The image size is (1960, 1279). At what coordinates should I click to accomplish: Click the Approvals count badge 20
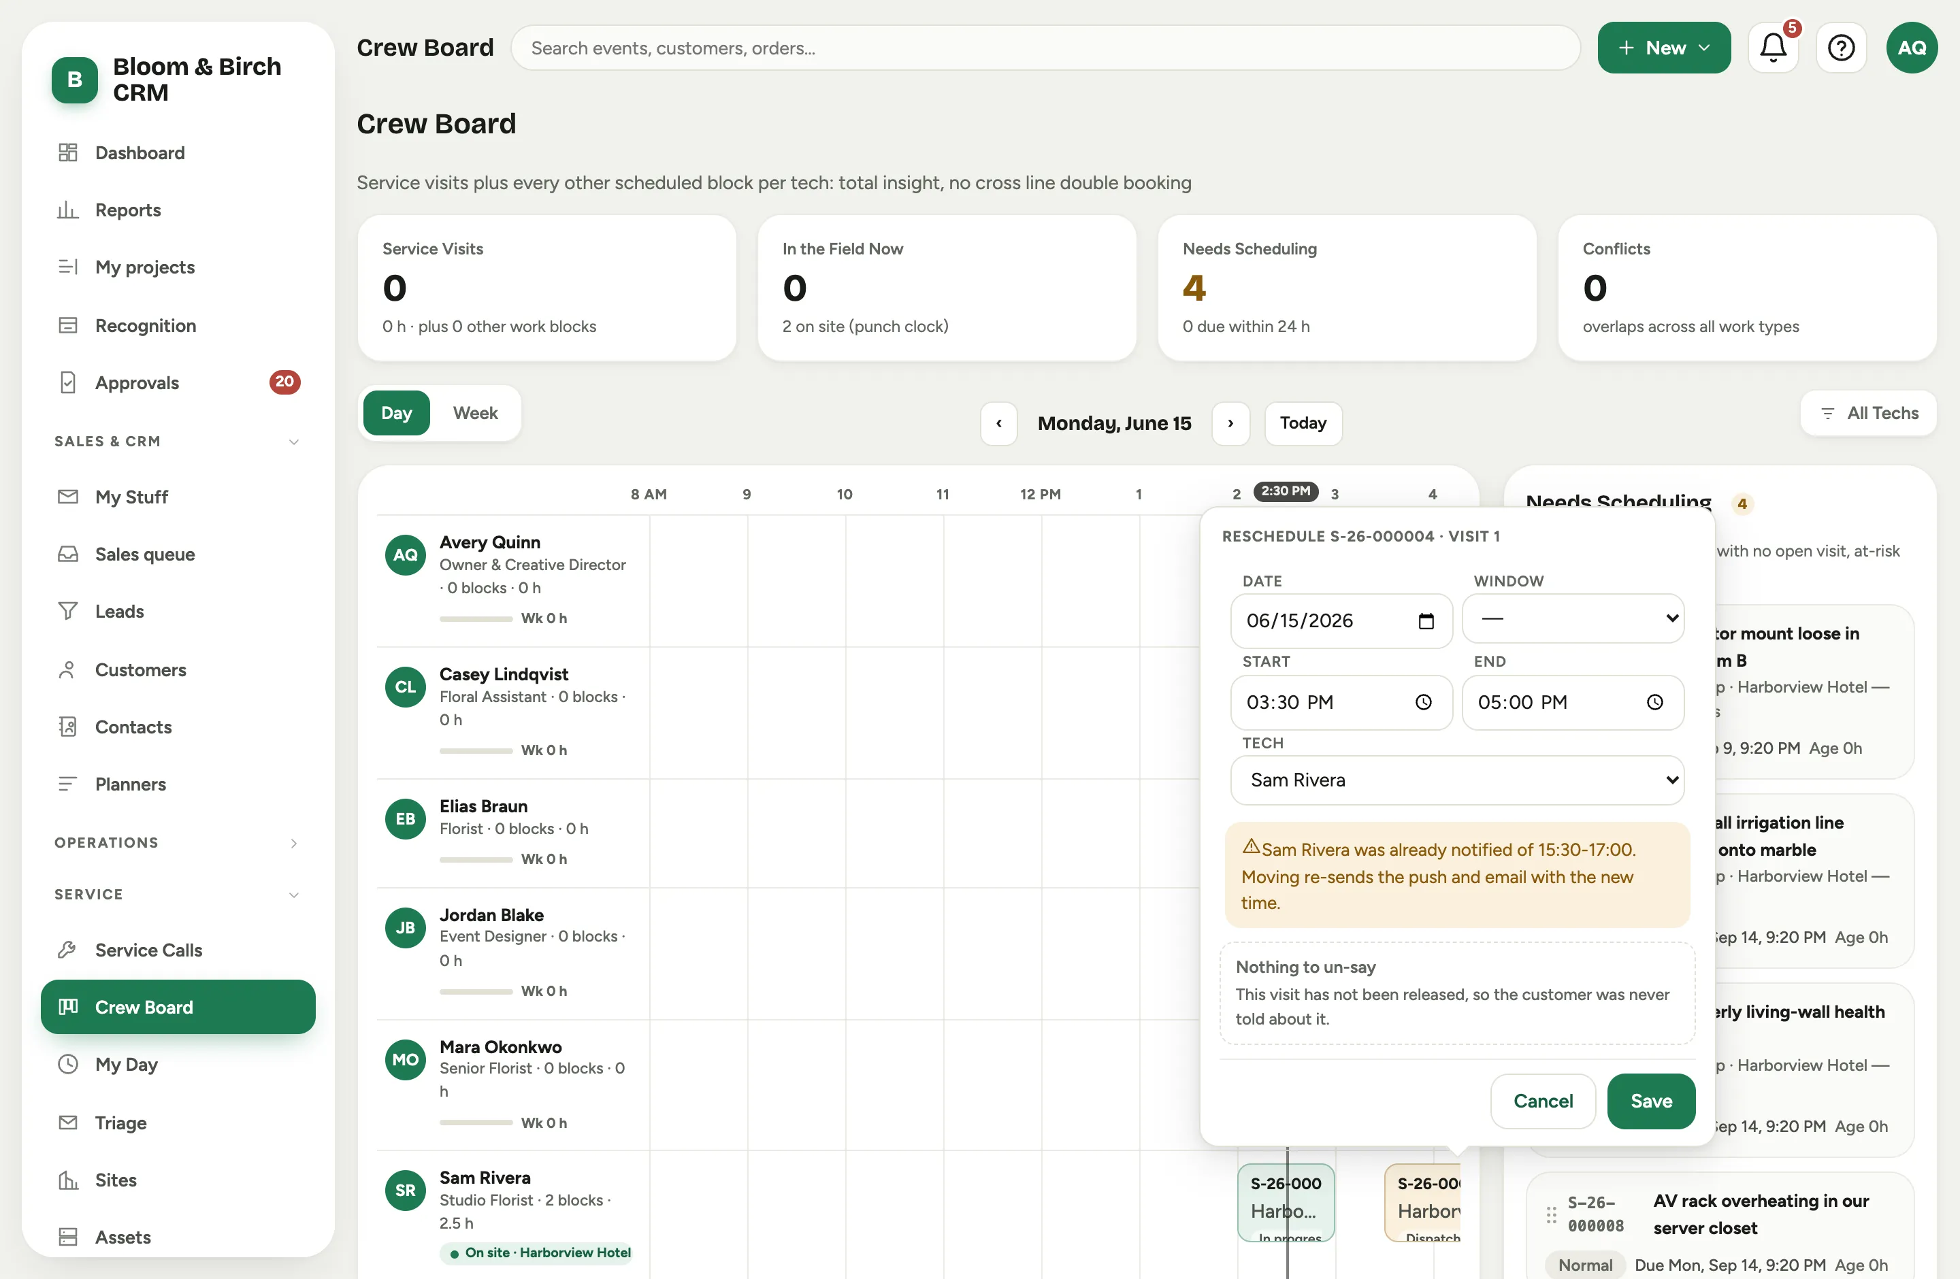point(284,382)
